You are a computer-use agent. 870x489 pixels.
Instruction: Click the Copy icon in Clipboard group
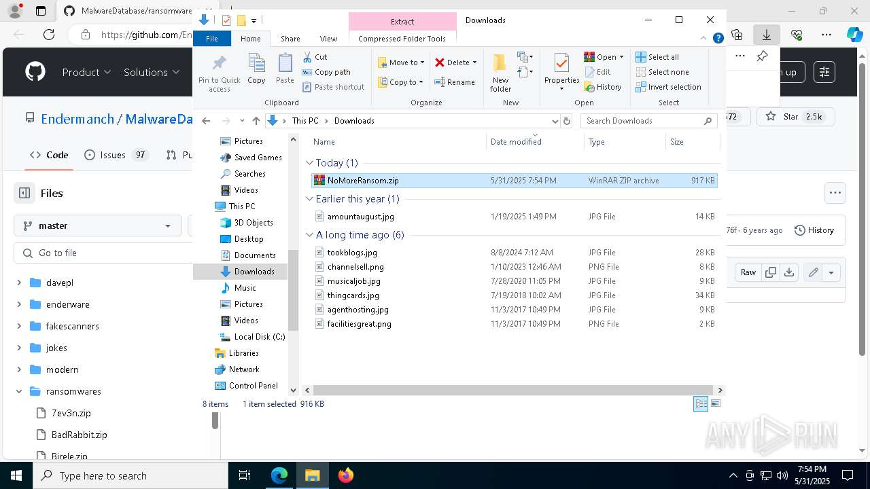click(x=256, y=69)
